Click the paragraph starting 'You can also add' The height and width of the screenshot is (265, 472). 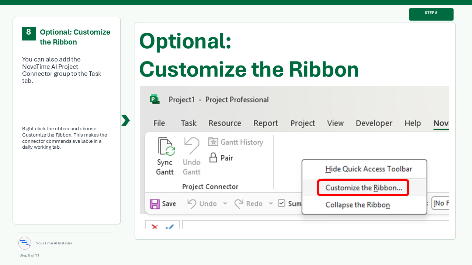coord(62,70)
